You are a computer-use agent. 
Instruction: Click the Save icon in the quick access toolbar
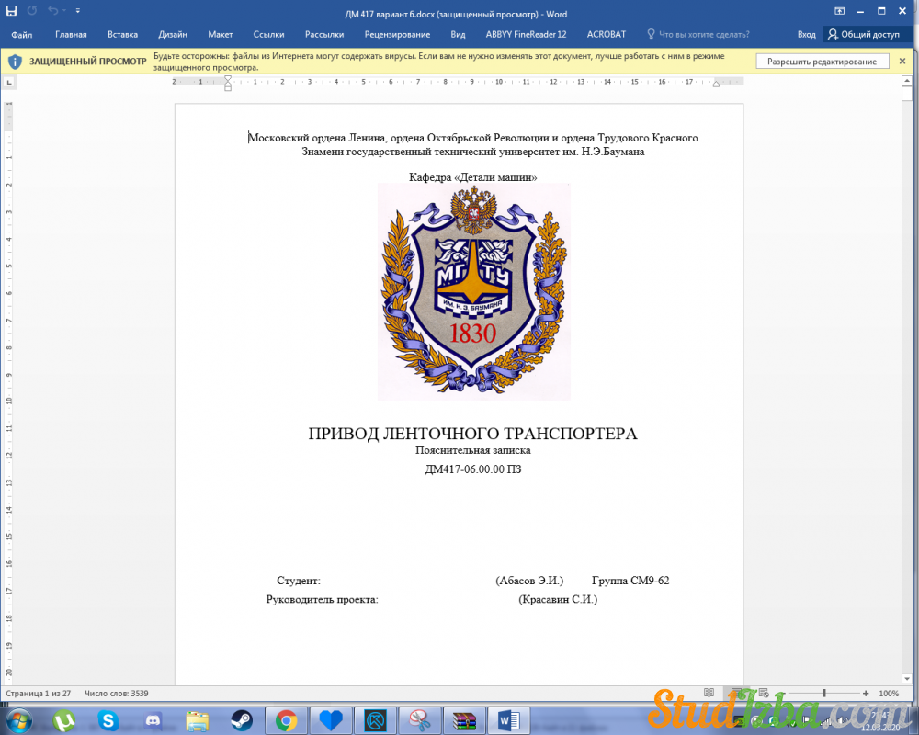(11, 10)
